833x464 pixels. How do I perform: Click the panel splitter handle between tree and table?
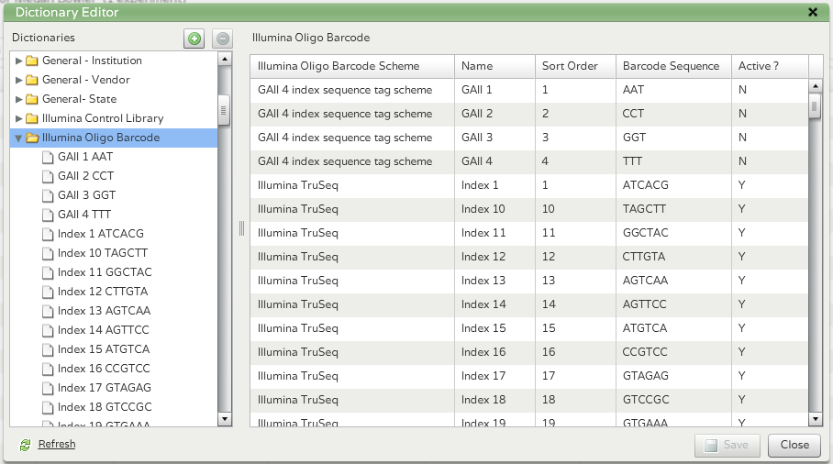coord(241,228)
